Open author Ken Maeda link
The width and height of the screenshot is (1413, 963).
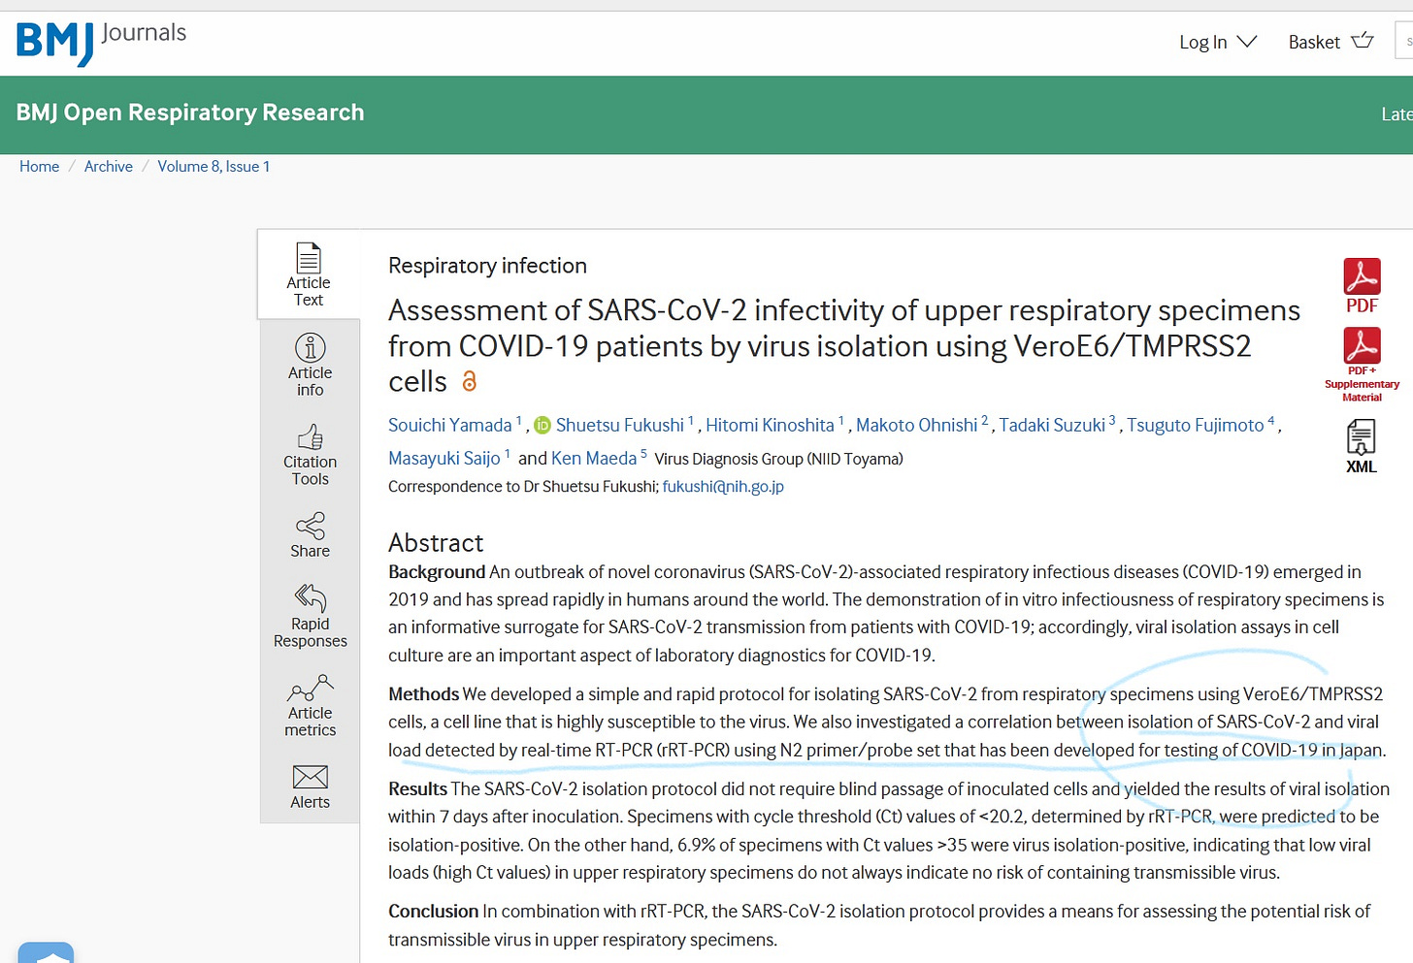click(x=594, y=458)
